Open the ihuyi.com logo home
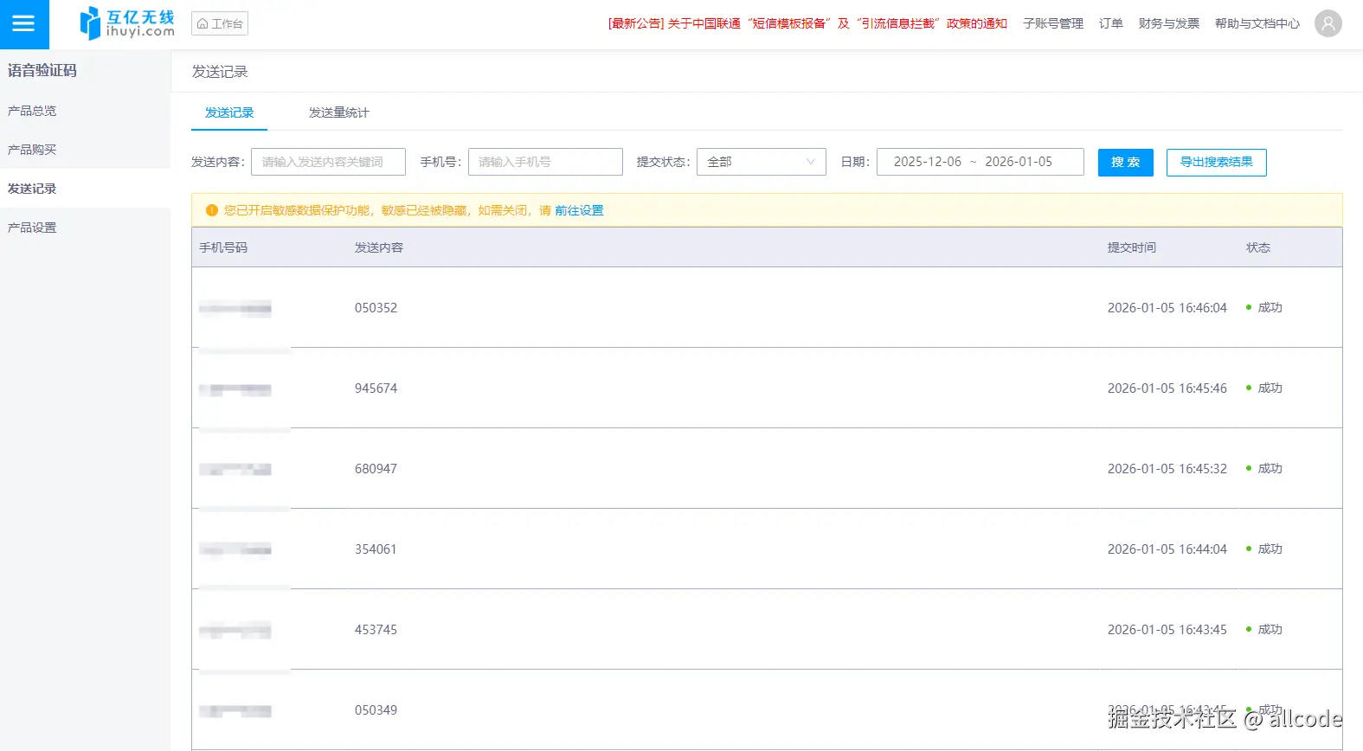 point(127,23)
